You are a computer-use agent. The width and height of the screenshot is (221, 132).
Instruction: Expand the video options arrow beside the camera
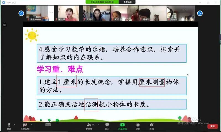click(x=31, y=125)
